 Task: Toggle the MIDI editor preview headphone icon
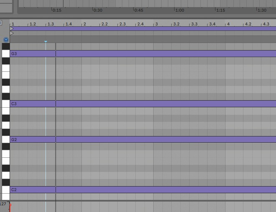6,40
